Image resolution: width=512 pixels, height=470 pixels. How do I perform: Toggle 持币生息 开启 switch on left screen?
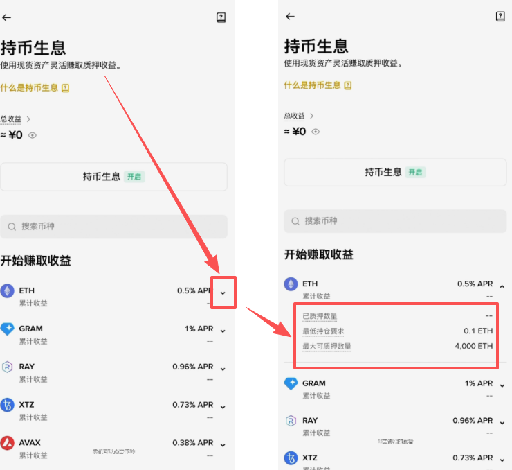[x=113, y=177]
